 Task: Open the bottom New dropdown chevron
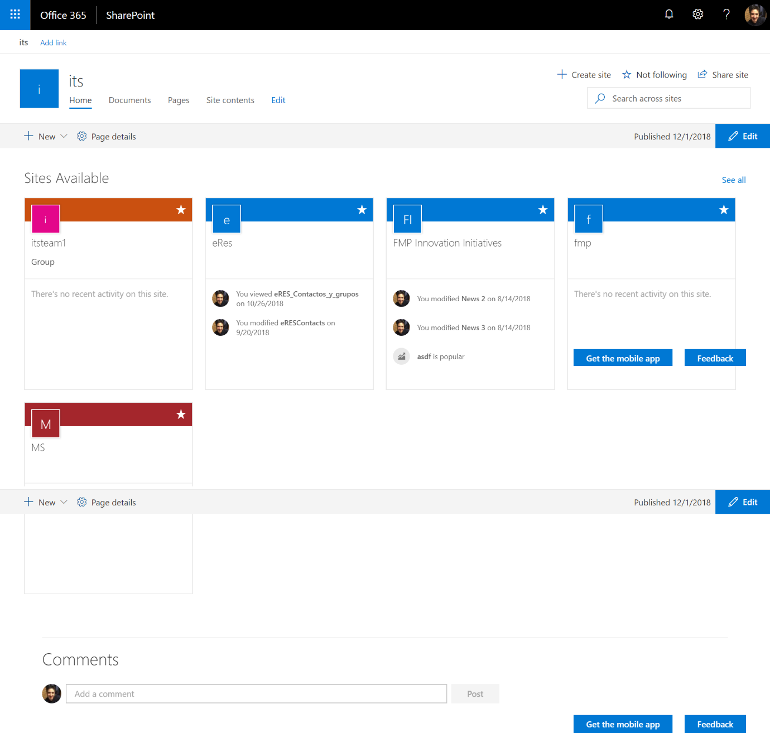click(x=64, y=502)
